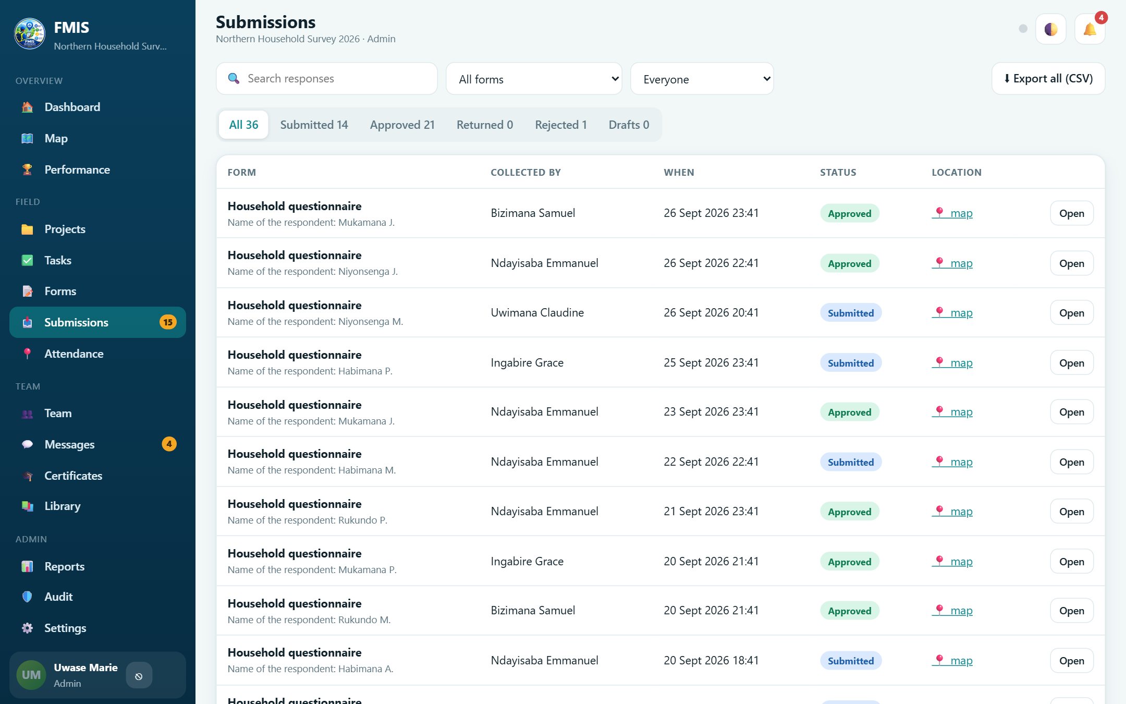The height and width of the screenshot is (704, 1126).
Task: Open Reports in admin section
Action: click(x=97, y=566)
